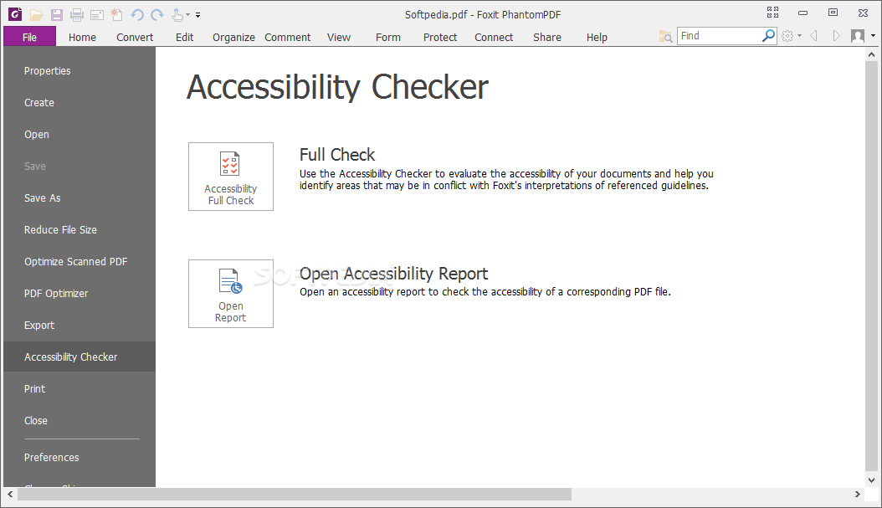Select Optimize Scanned PDF in sidebar

79,262
